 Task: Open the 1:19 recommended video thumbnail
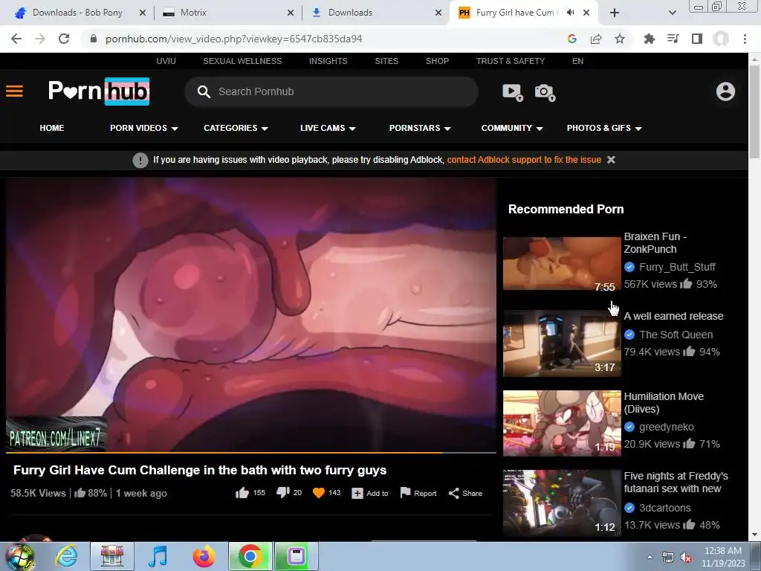(562, 423)
